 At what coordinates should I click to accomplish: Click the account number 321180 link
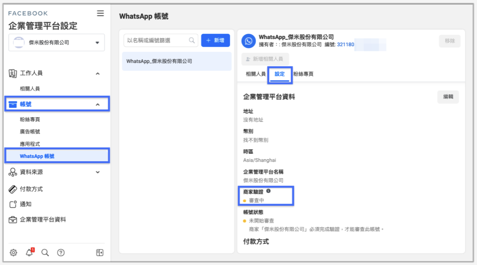click(346, 44)
